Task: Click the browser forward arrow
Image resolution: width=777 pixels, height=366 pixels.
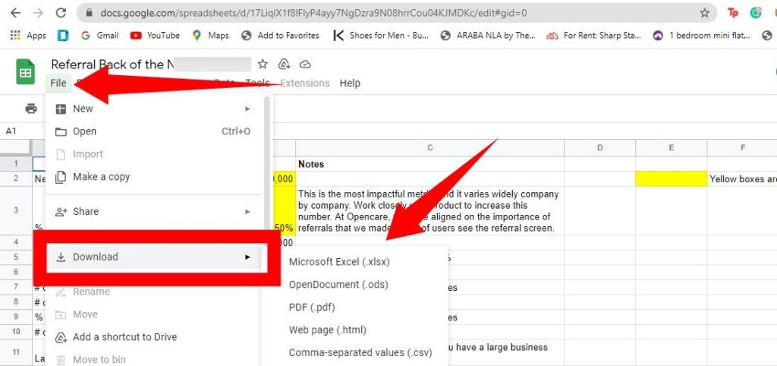Action: click(38, 14)
